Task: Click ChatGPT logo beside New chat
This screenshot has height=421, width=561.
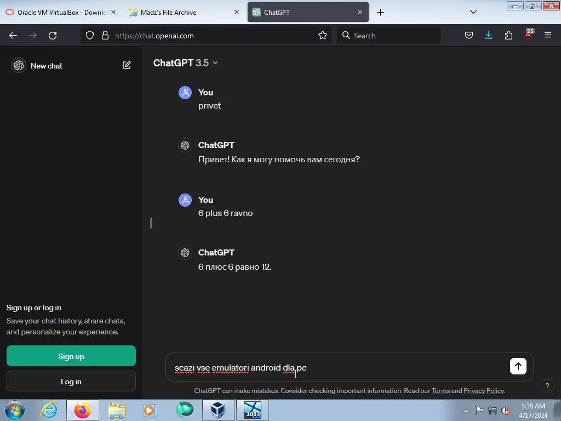Action: (x=19, y=66)
